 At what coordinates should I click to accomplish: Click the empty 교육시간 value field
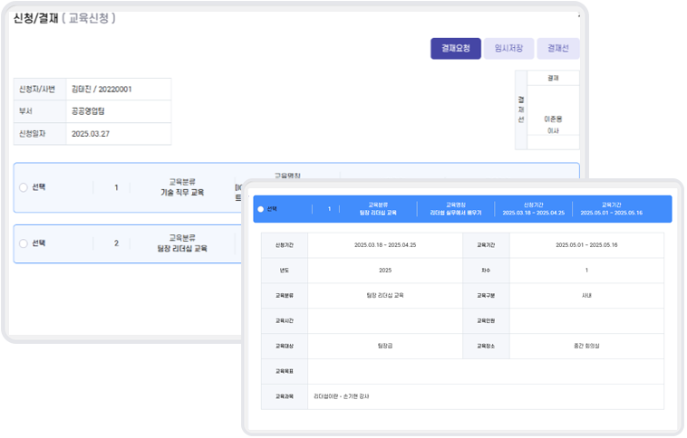point(385,321)
